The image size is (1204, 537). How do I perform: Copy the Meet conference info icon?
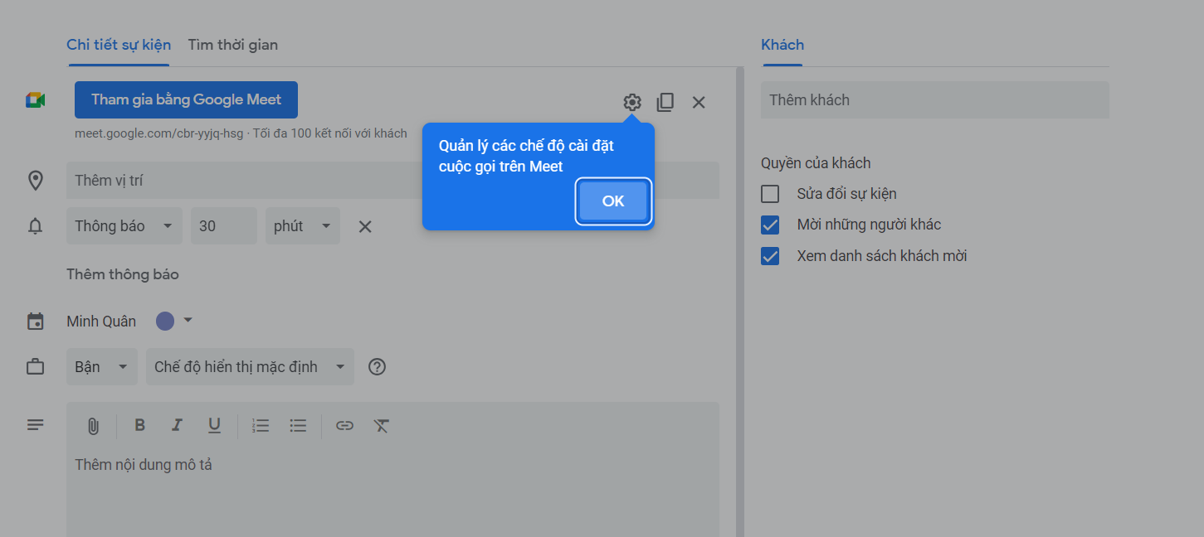(x=665, y=102)
